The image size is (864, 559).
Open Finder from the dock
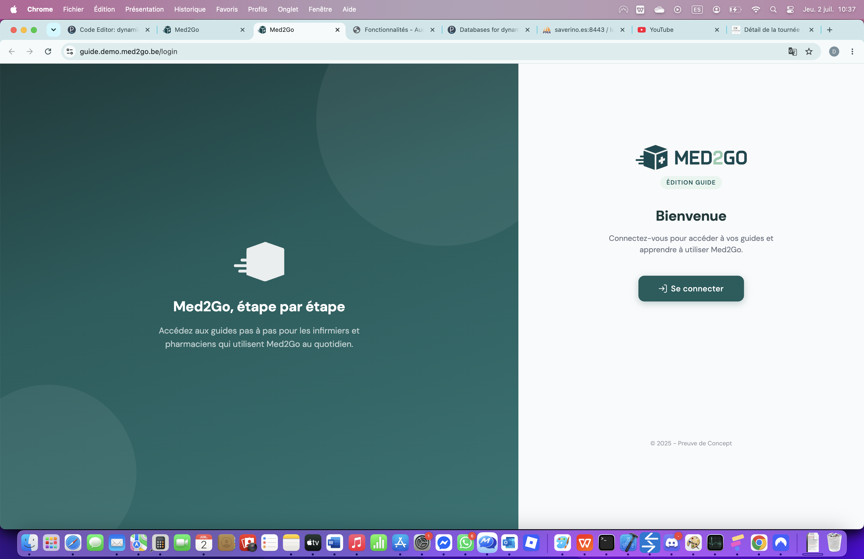29,543
